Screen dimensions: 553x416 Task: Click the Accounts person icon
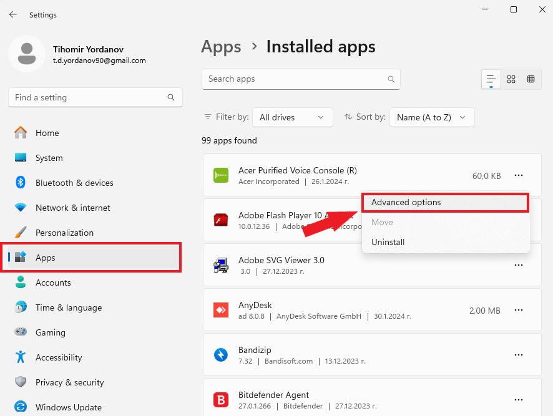[21, 282]
